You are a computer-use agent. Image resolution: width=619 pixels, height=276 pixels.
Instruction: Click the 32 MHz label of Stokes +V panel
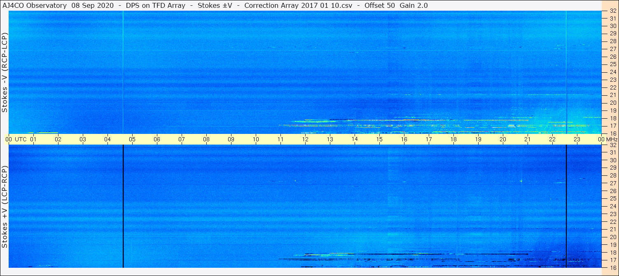(612, 145)
